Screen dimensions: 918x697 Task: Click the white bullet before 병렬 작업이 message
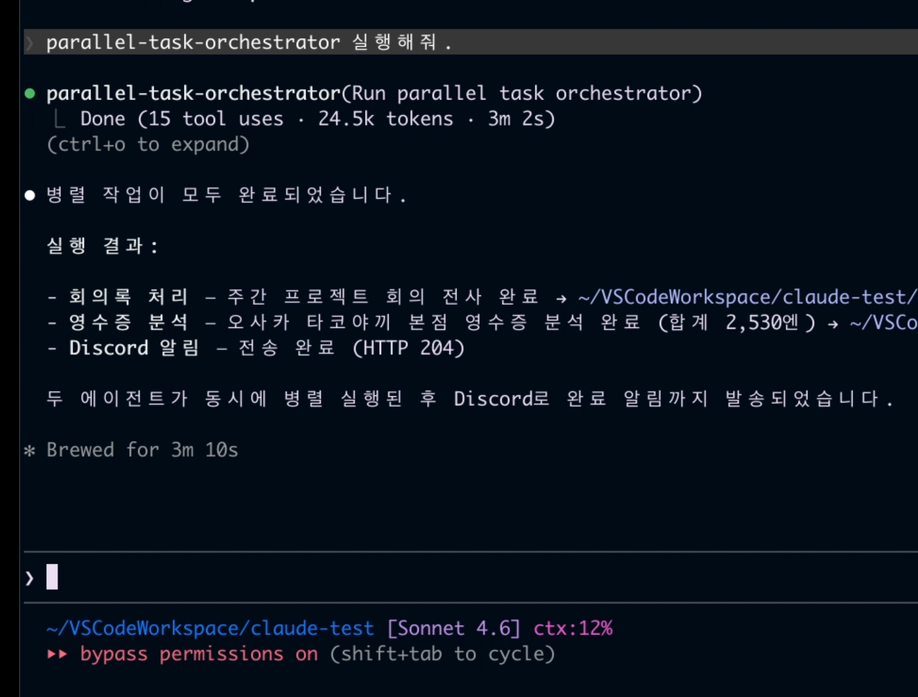pyautogui.click(x=30, y=195)
